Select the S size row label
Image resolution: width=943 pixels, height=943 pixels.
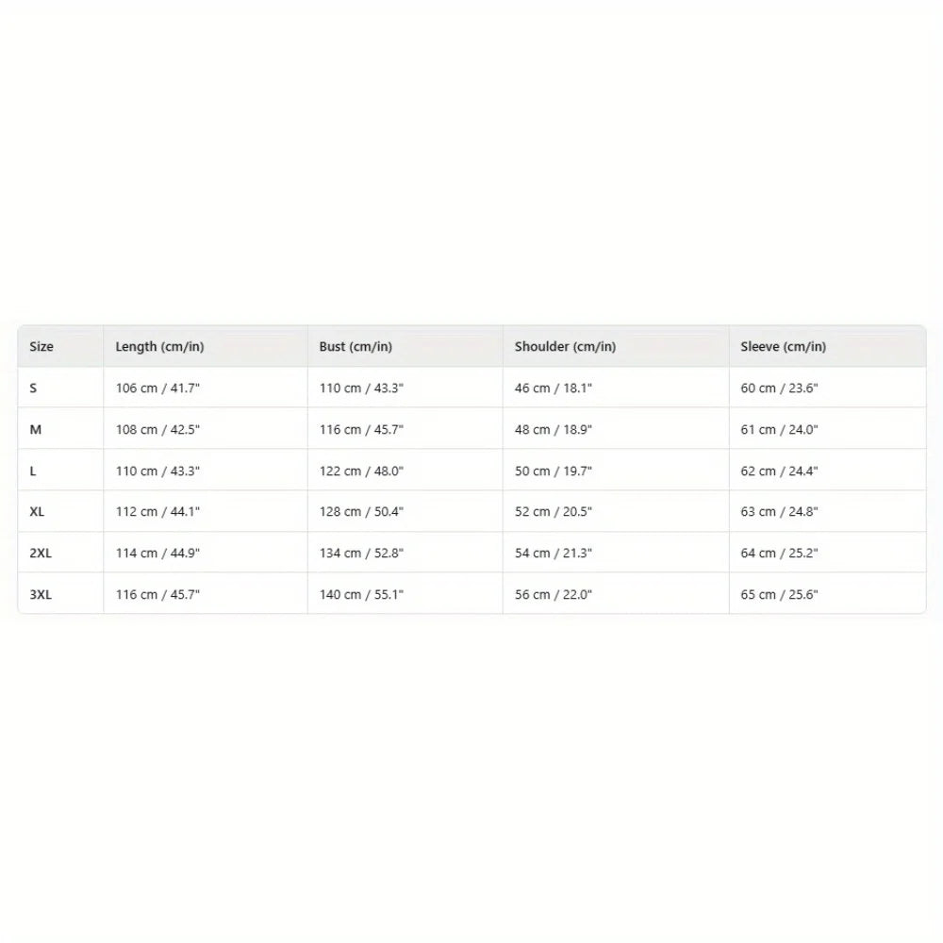[33, 388]
